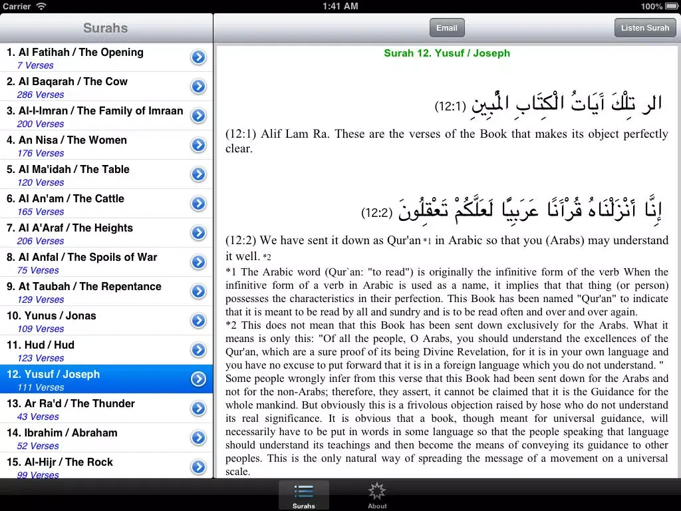This screenshot has width=681, height=511.
Task: Open arrow icon beside Al A'araf
Action: tap(198, 232)
